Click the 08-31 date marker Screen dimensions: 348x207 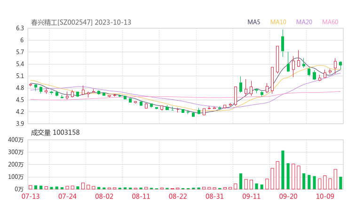tap(214, 196)
